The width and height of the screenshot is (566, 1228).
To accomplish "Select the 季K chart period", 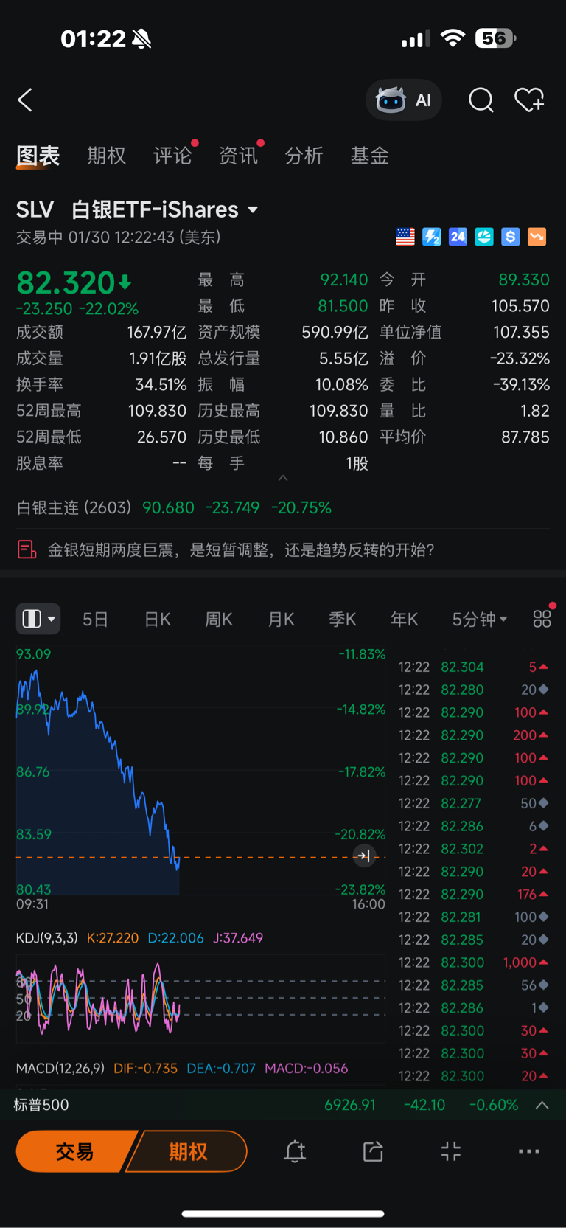I will (x=343, y=620).
